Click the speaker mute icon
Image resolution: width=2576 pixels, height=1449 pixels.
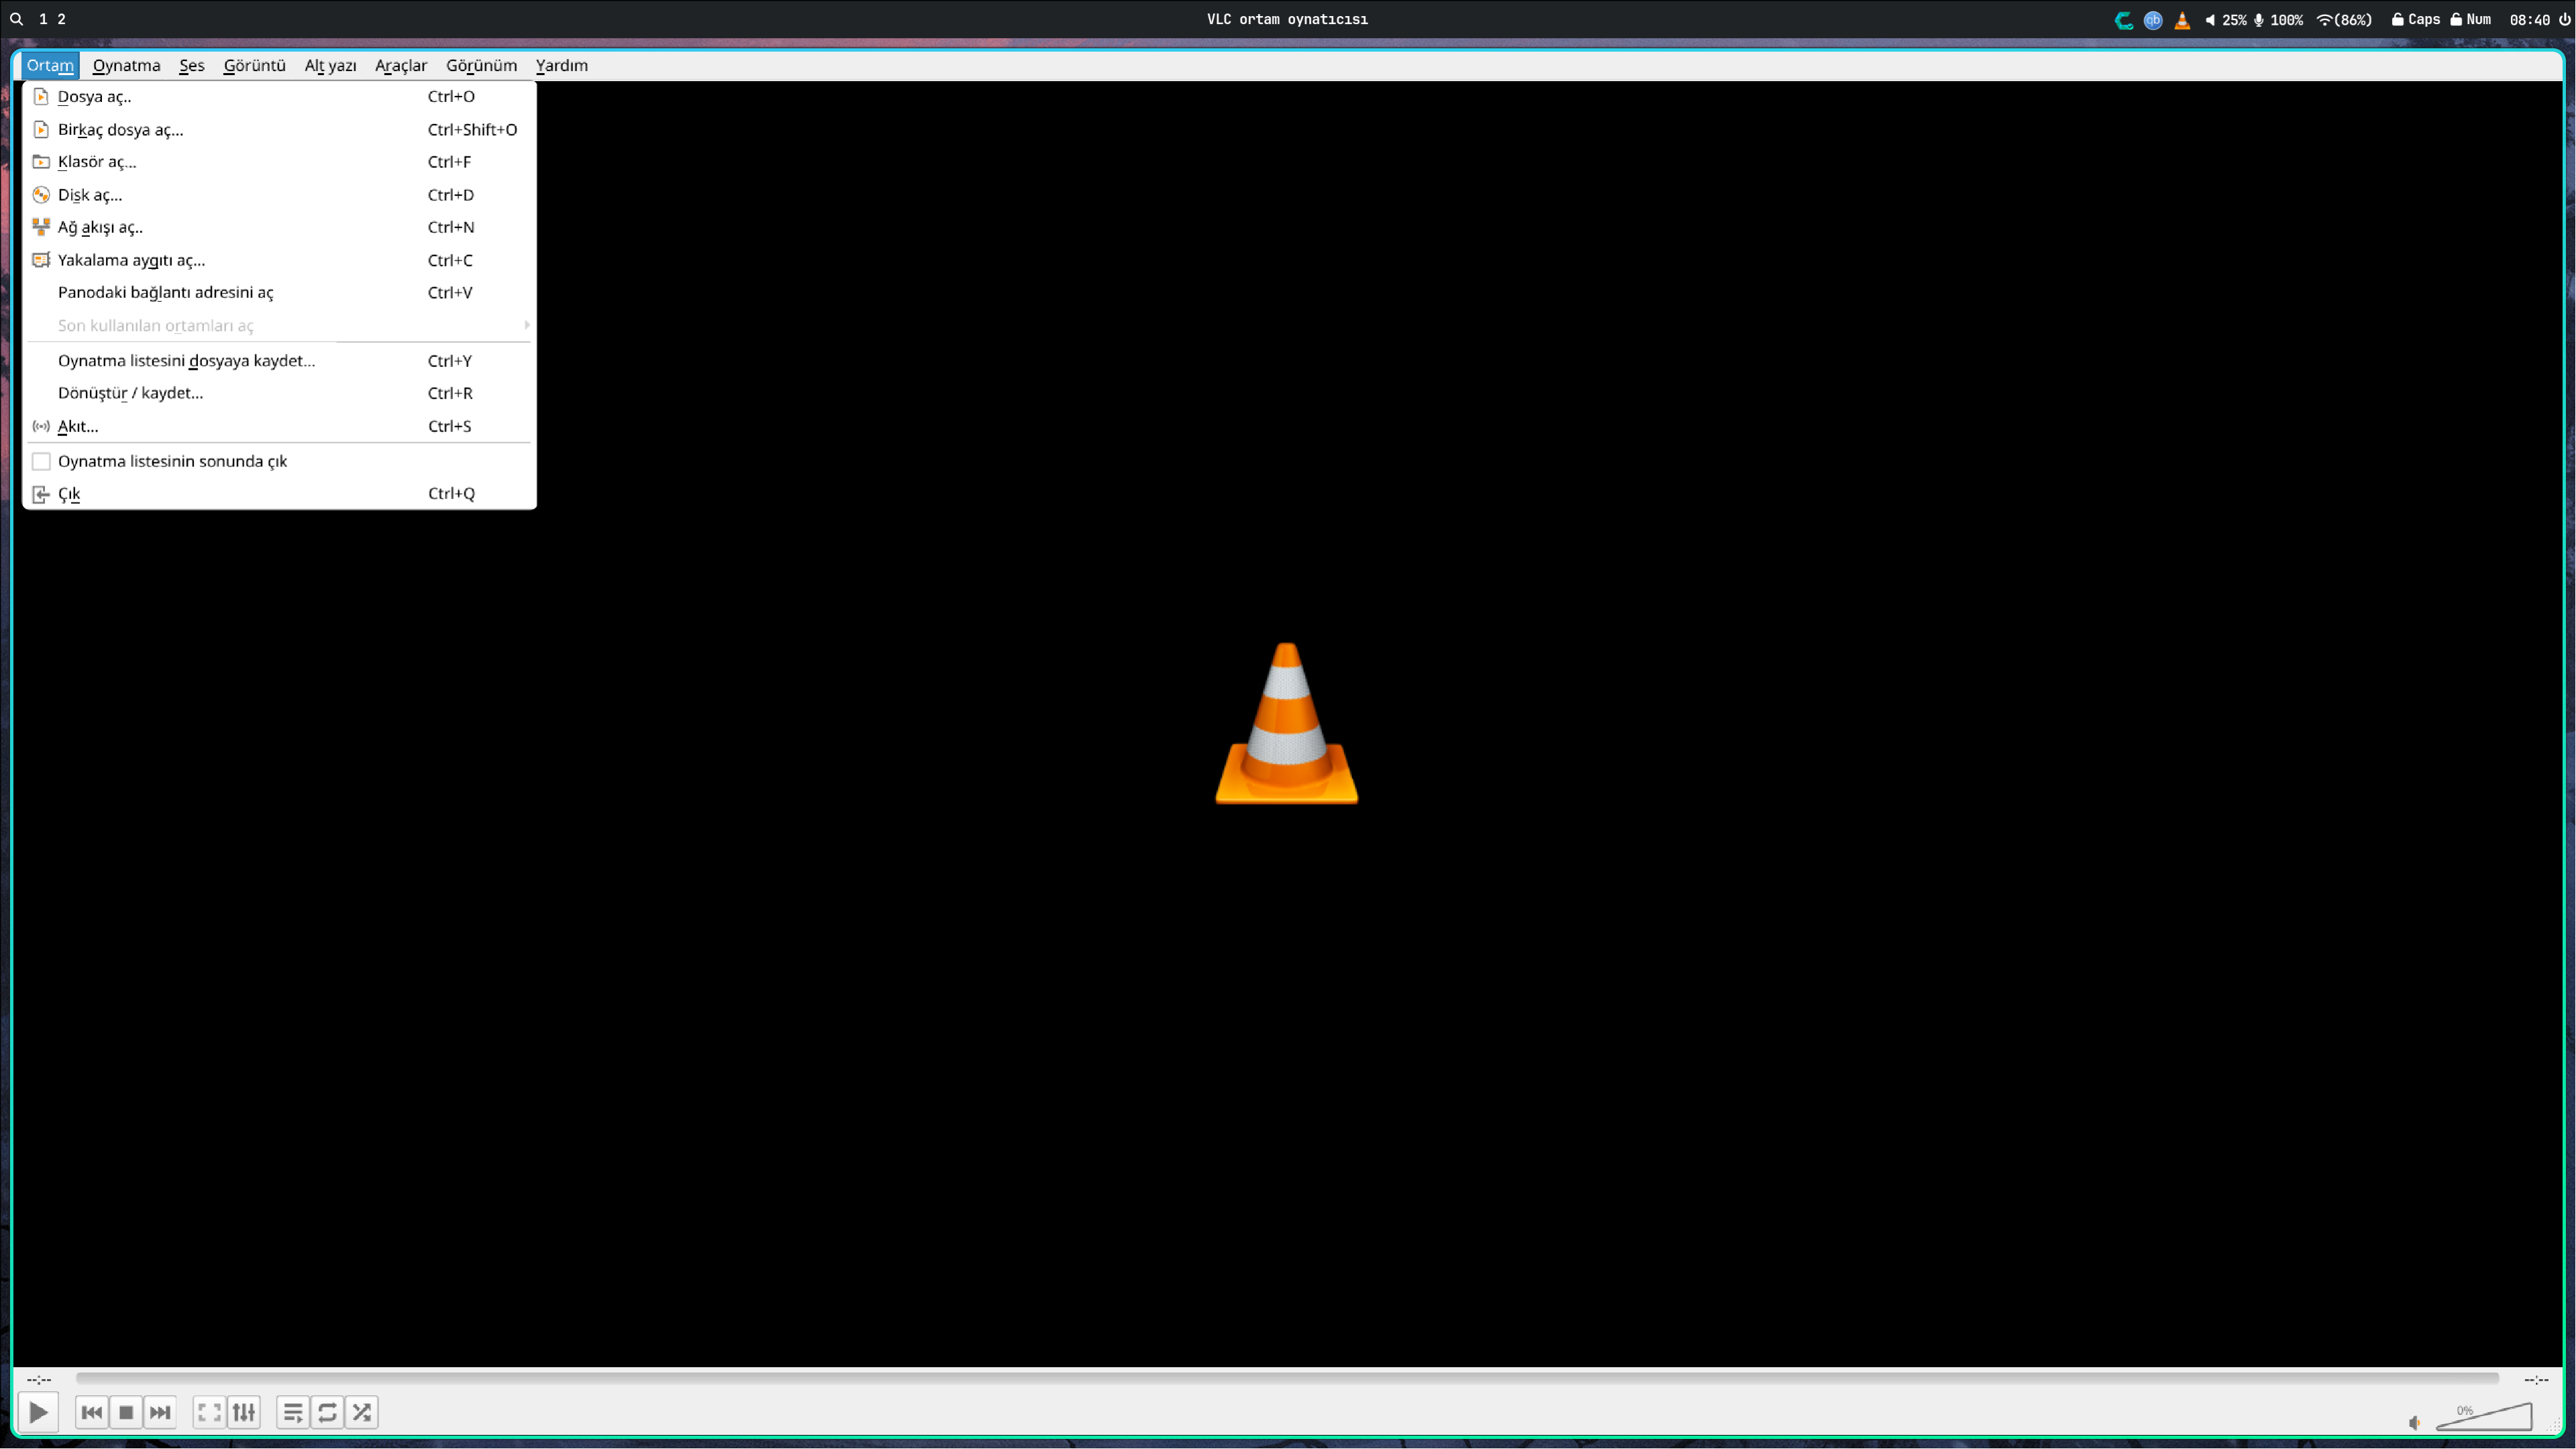tap(2415, 1422)
